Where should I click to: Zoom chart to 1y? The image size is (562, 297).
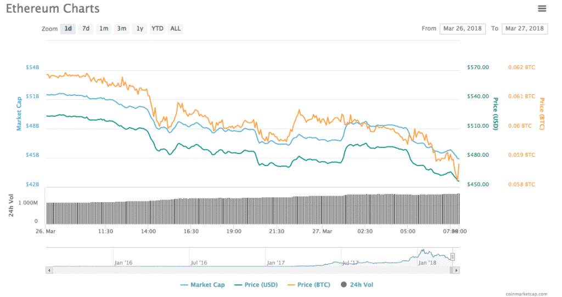[x=139, y=28]
